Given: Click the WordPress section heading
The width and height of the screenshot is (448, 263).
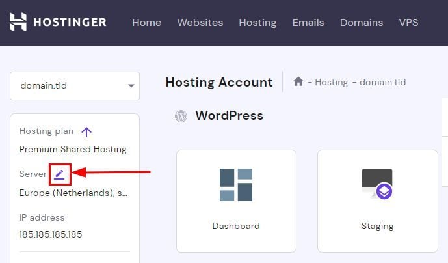Looking at the screenshot, I should coord(229,116).
